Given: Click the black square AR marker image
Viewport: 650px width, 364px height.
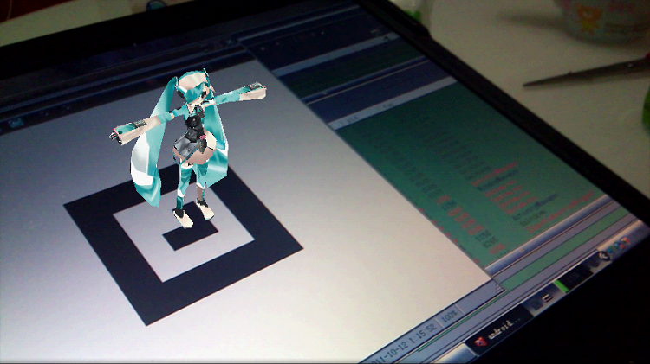Looking at the screenshot, I should point(183,242).
